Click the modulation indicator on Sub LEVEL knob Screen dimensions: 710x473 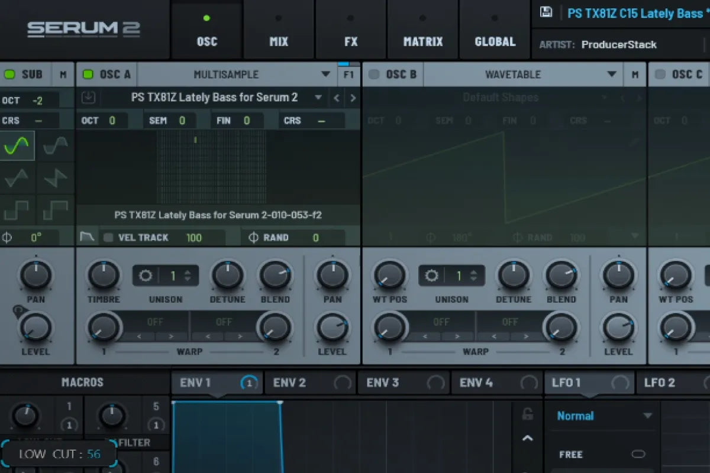(x=18, y=309)
